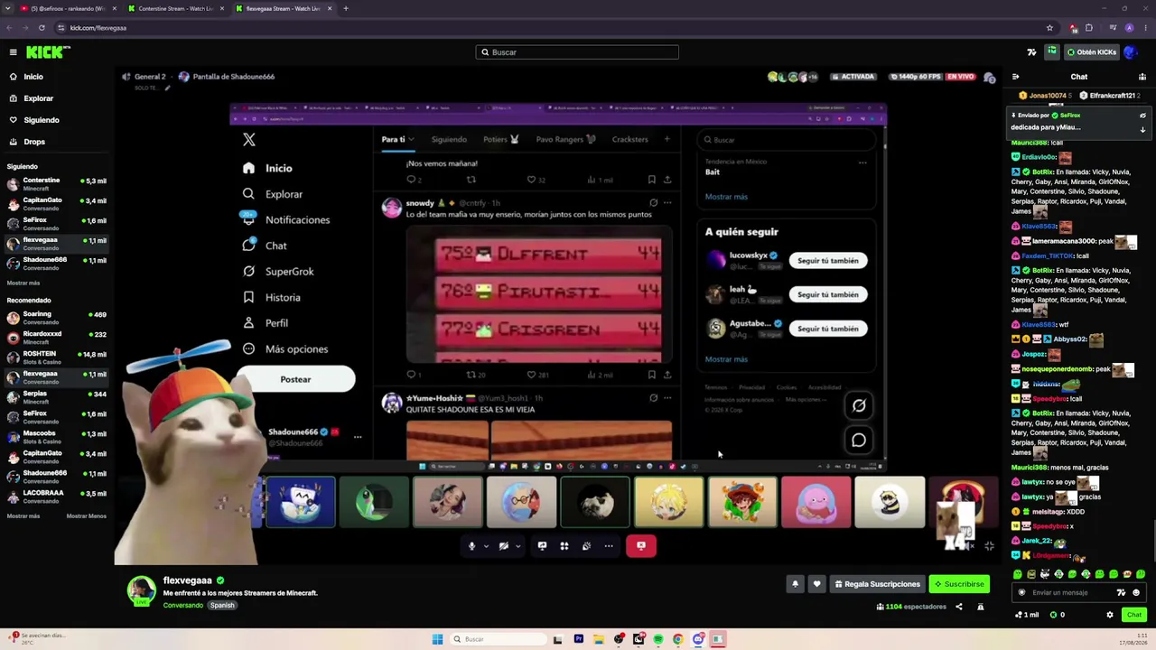
Task: Open Spotify from the Windows taskbar
Action: (x=658, y=639)
